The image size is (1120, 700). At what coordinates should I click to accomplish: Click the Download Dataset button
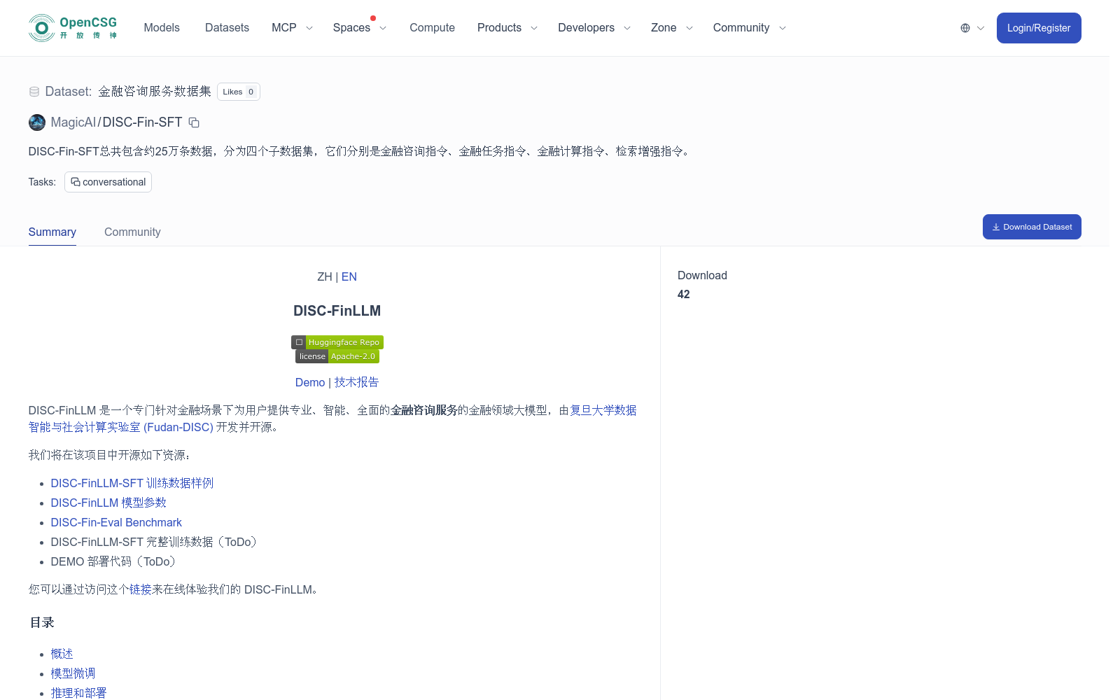(x=1031, y=226)
